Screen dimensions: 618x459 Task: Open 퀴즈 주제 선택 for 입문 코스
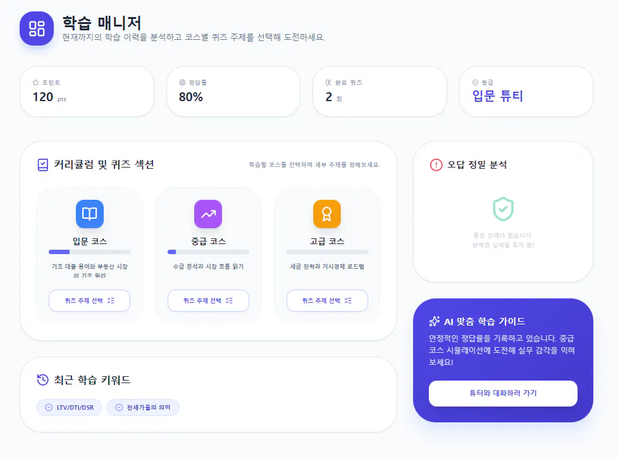pos(89,300)
